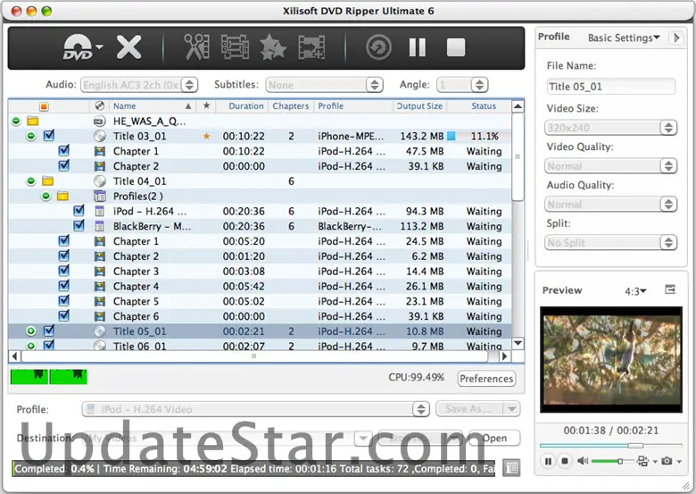Open the Subtitles dropdown
696x494 pixels.
324,85
